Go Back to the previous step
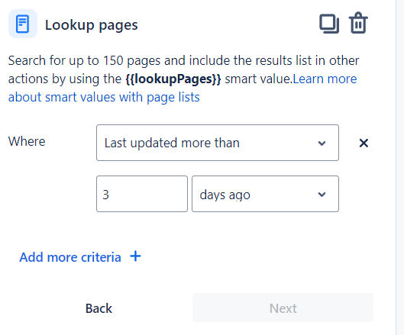This screenshot has width=404, height=335. pos(99,308)
